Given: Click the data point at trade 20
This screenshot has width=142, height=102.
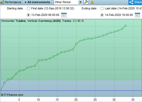Looking at the screenshot, I should point(76,44).
